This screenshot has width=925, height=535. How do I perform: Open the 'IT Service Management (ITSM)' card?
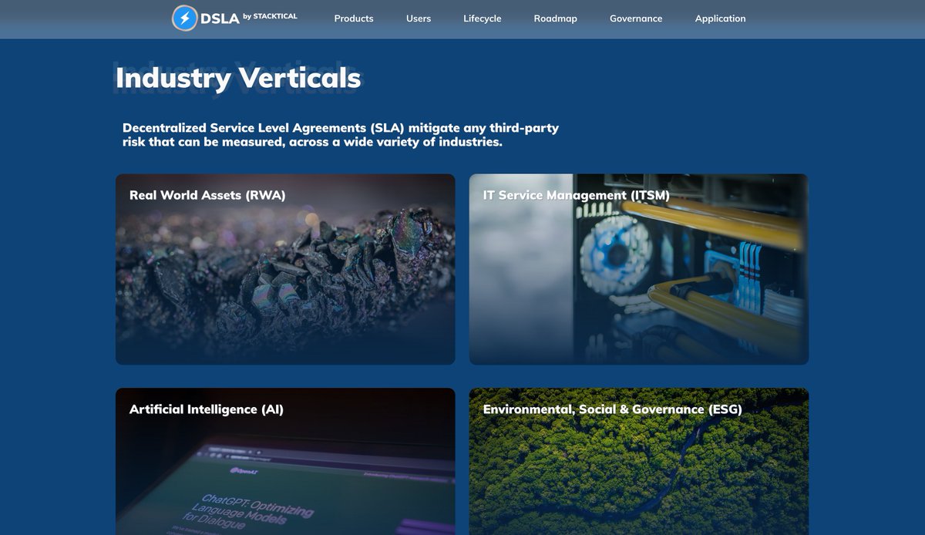[x=638, y=269]
